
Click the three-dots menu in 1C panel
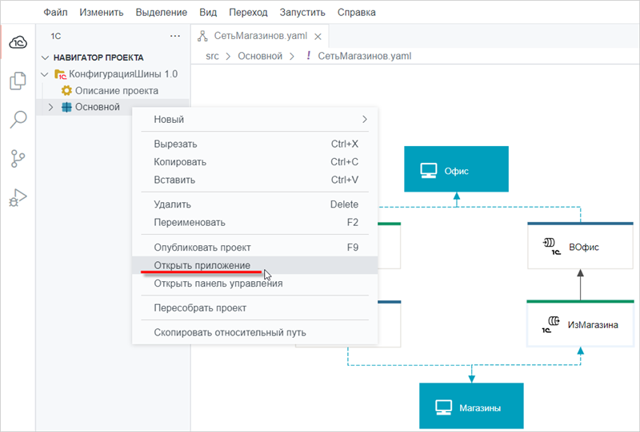point(175,36)
